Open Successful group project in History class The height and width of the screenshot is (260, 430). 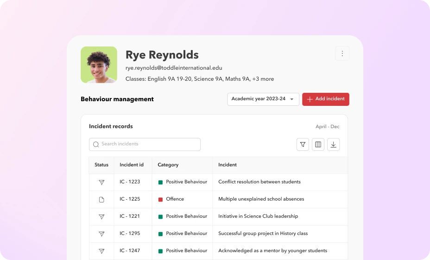tap(263, 234)
